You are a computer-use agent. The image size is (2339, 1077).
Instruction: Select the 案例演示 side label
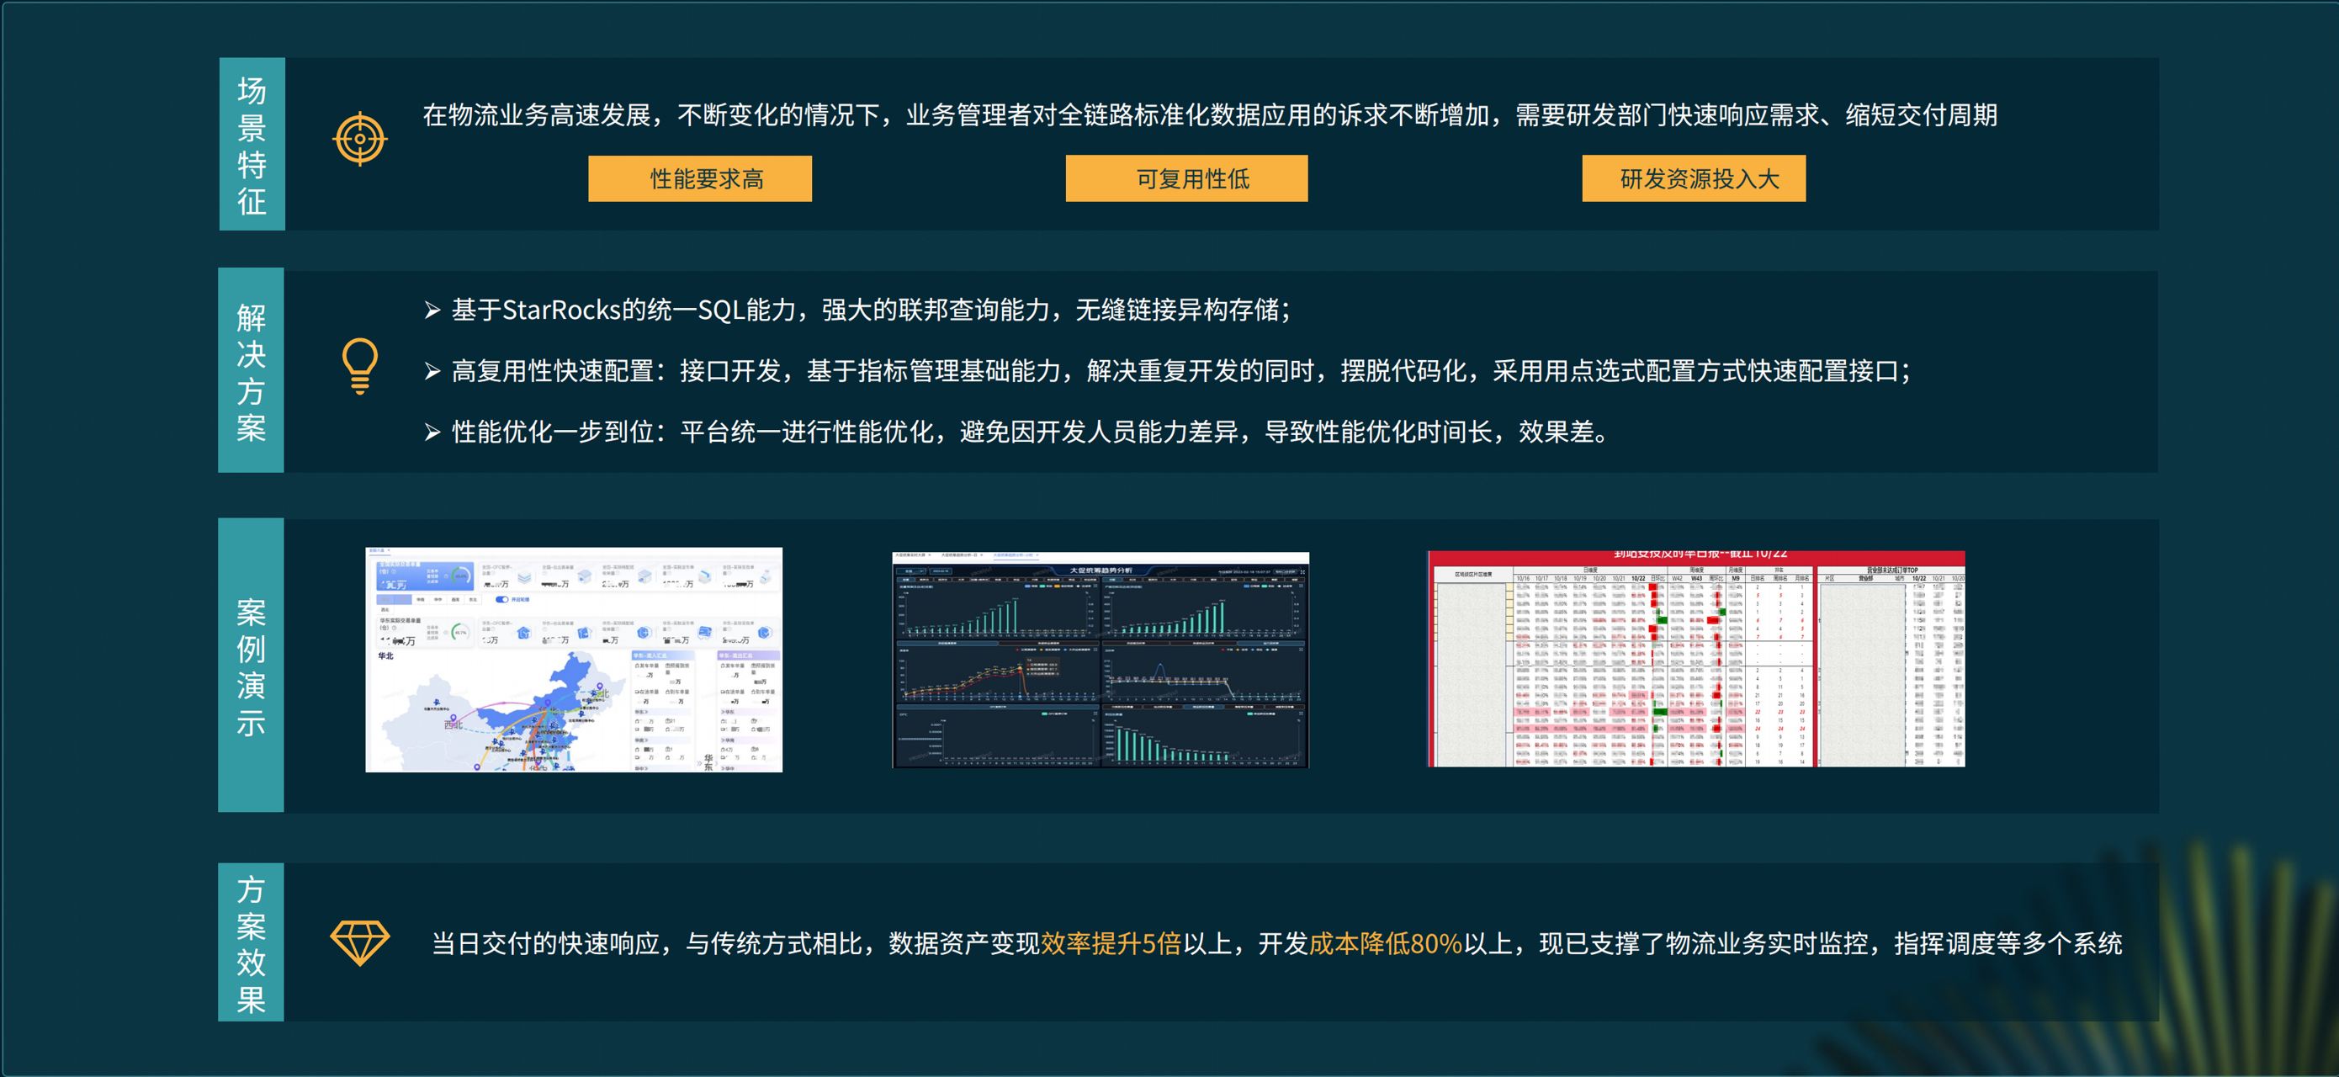click(x=251, y=666)
